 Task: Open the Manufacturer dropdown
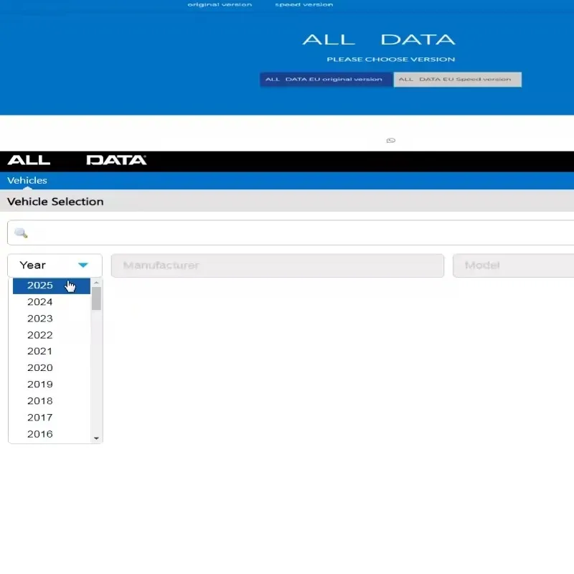click(x=278, y=265)
